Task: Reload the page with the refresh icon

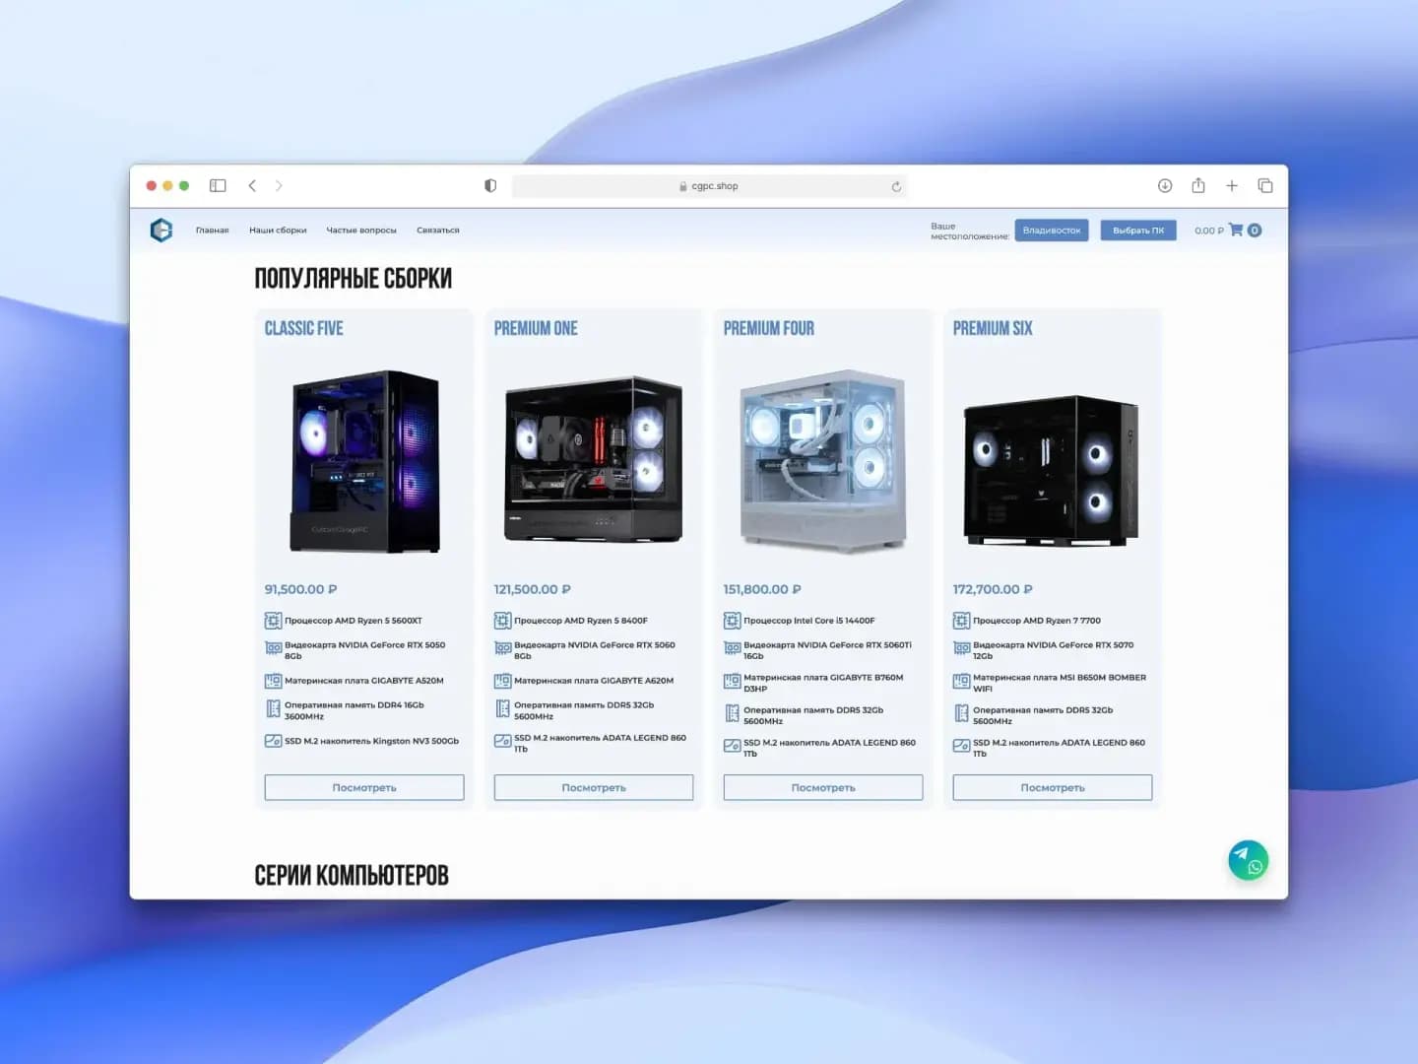Action: [x=895, y=185]
